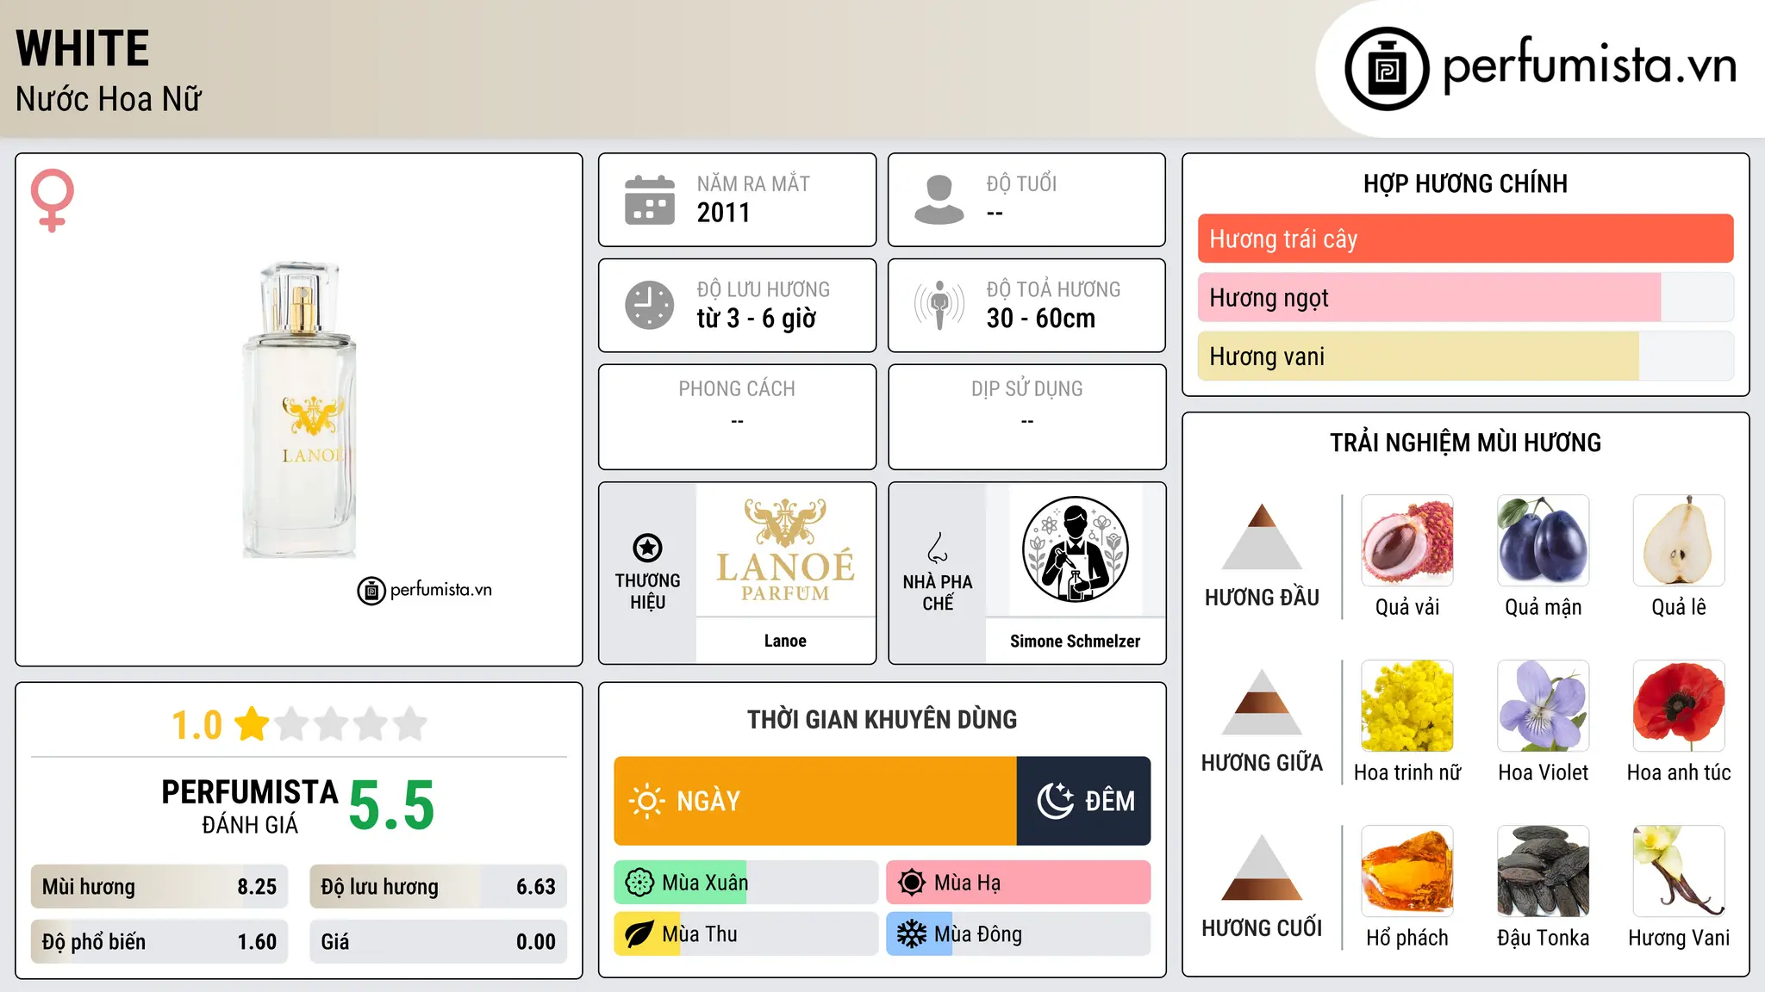
Task: Select the Hương vani accord bar
Action: coord(1465,356)
